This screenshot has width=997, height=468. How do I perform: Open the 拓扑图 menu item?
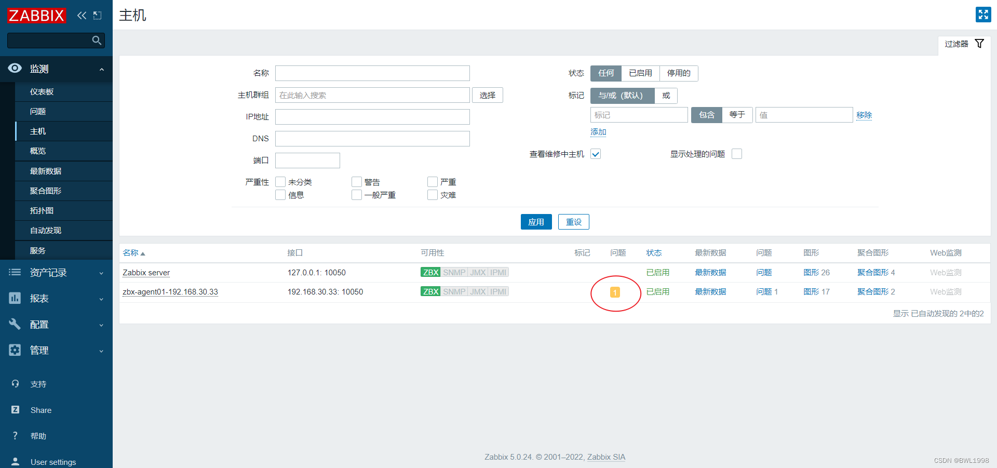pos(64,210)
